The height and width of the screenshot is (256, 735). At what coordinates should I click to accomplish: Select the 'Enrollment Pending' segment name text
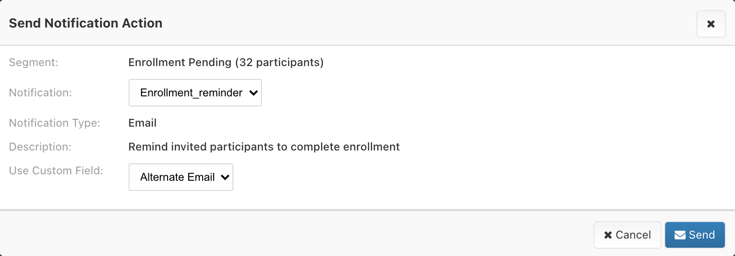pos(180,62)
